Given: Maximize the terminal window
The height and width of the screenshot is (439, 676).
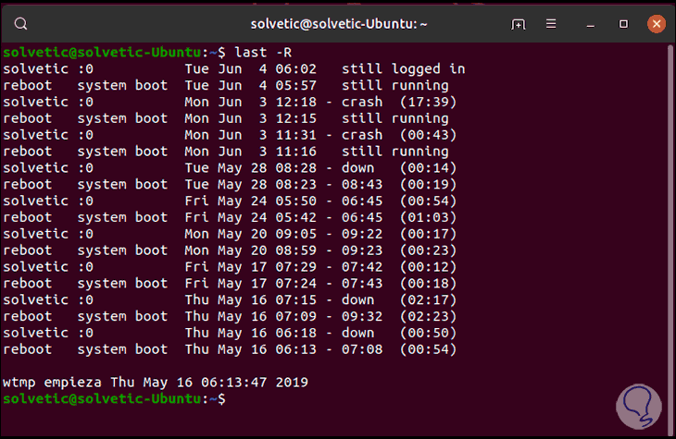Looking at the screenshot, I should click(x=623, y=24).
